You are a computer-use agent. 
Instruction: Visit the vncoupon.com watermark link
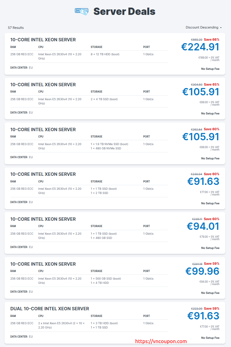[x=161, y=341]
